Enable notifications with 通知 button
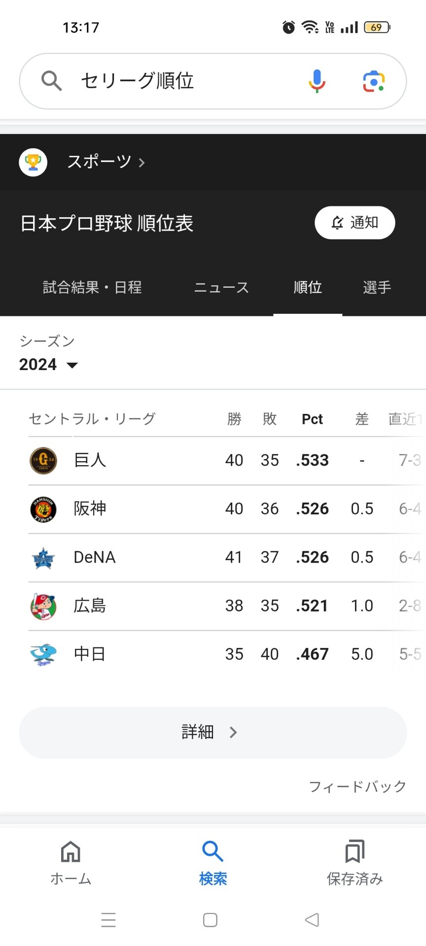The height and width of the screenshot is (946, 426). (x=355, y=223)
